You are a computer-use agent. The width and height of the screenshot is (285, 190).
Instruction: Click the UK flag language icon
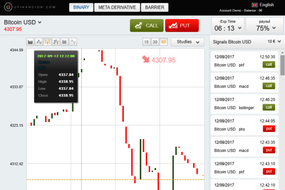pos(255,5)
